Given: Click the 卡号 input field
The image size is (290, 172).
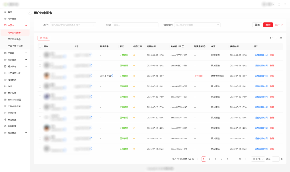Looking at the screenshot, I should point(135,25).
